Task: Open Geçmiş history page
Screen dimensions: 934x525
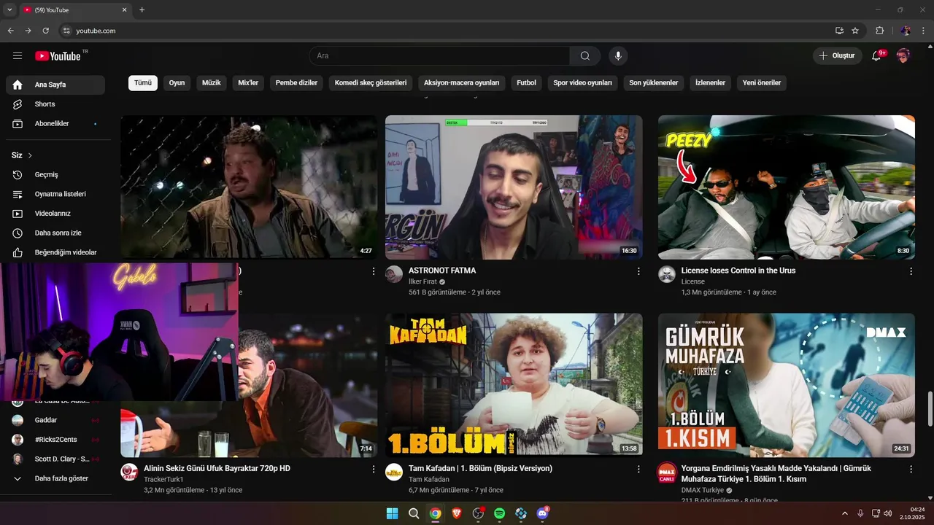Action: click(55, 175)
